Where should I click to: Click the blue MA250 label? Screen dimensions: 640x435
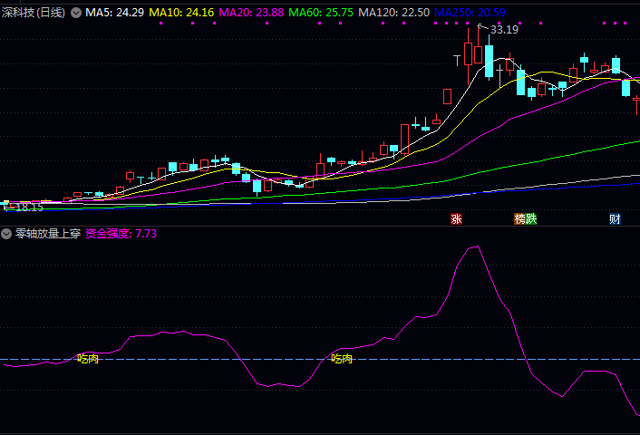click(470, 13)
